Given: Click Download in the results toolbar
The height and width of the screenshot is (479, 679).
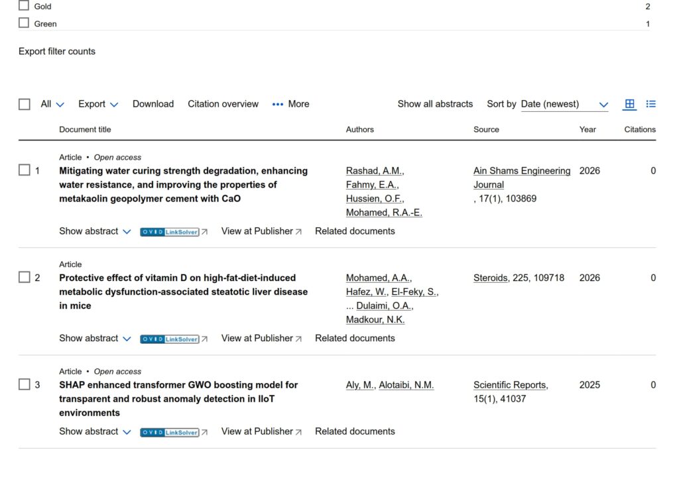Looking at the screenshot, I should pyautogui.click(x=153, y=104).
